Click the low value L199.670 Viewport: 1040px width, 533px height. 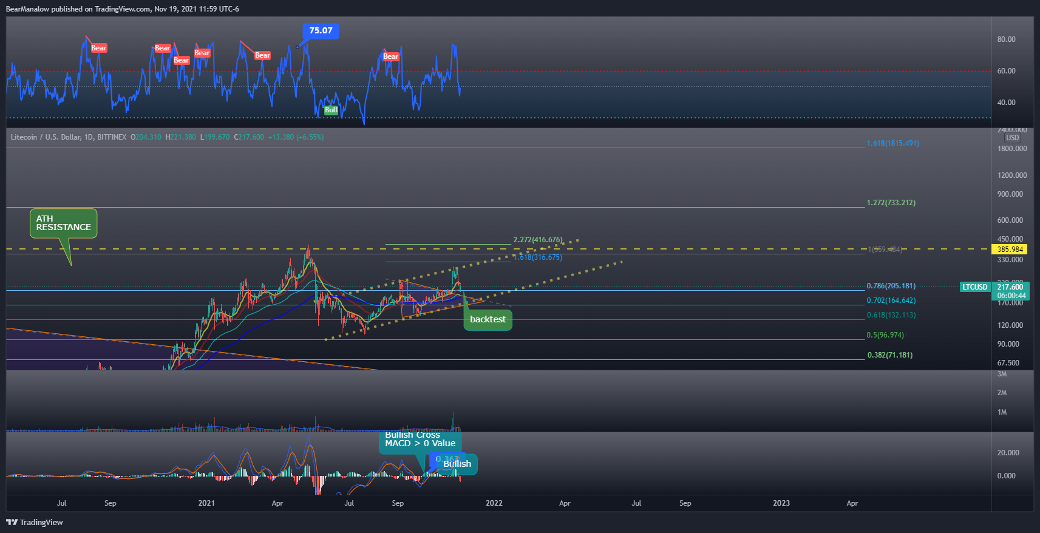pyautogui.click(x=215, y=137)
